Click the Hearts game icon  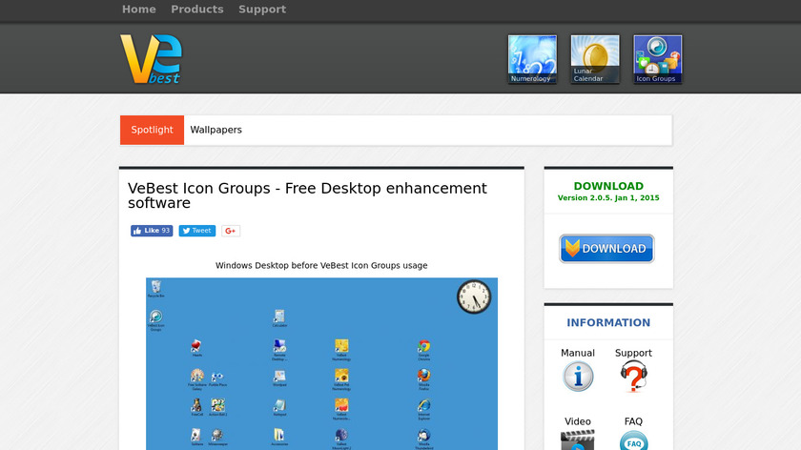point(196,348)
